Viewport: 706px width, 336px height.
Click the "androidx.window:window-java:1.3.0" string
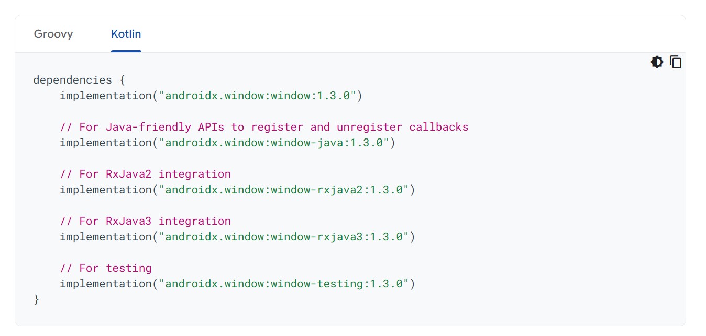274,143
